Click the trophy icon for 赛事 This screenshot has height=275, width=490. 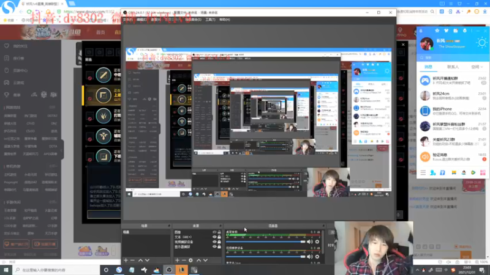[x=7, y=95]
